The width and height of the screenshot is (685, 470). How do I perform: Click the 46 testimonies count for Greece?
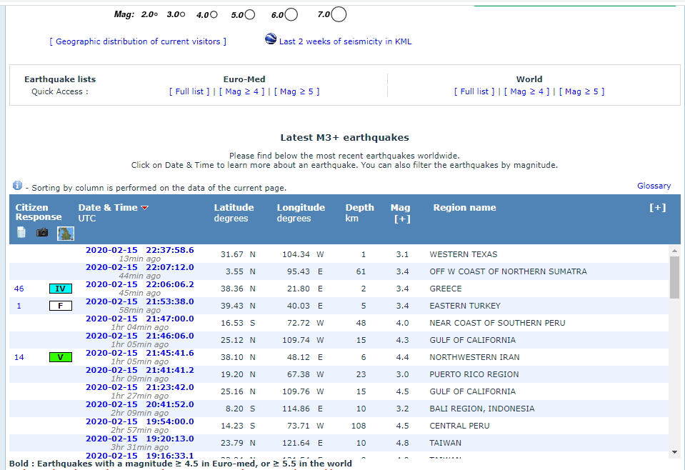coord(19,289)
